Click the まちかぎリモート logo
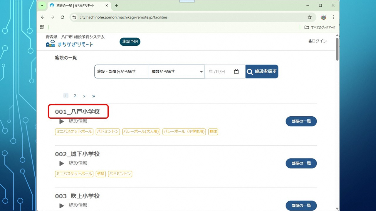 pos(70,44)
